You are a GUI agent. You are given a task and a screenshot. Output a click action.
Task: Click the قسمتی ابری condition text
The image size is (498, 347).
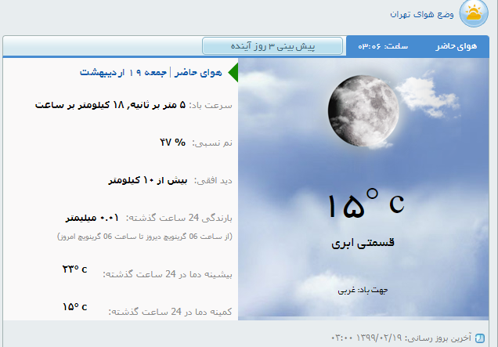click(x=363, y=244)
